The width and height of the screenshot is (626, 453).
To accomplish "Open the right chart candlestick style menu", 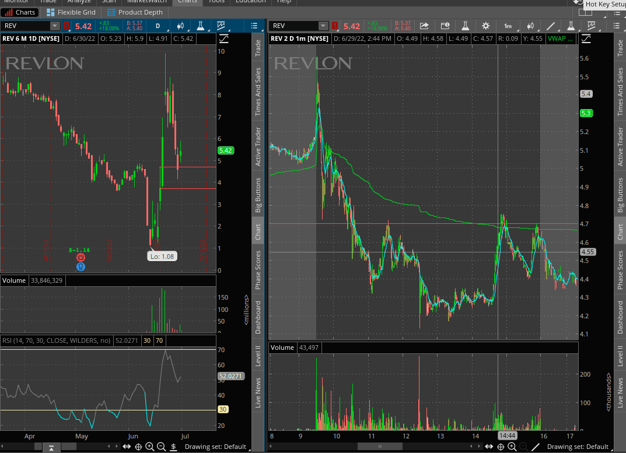I will coord(530,26).
